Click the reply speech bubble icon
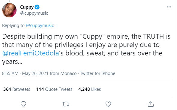Viewport: 177px width, 110px height. (23, 104)
